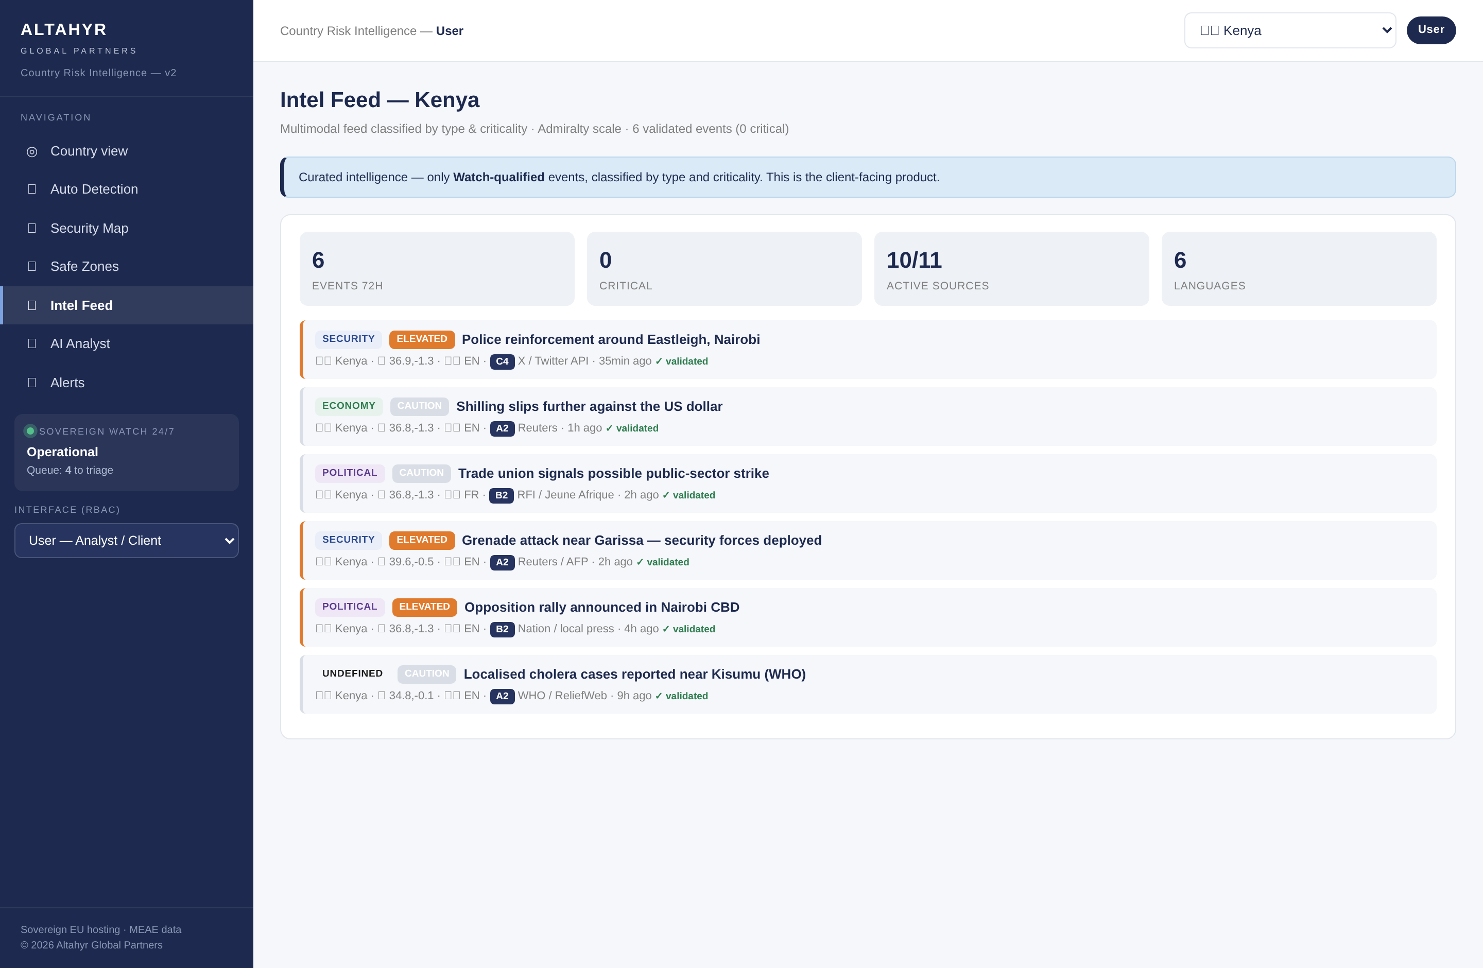This screenshot has height=968, width=1483.
Task: Click the green Sovereign Watch status dot
Action: coord(30,431)
